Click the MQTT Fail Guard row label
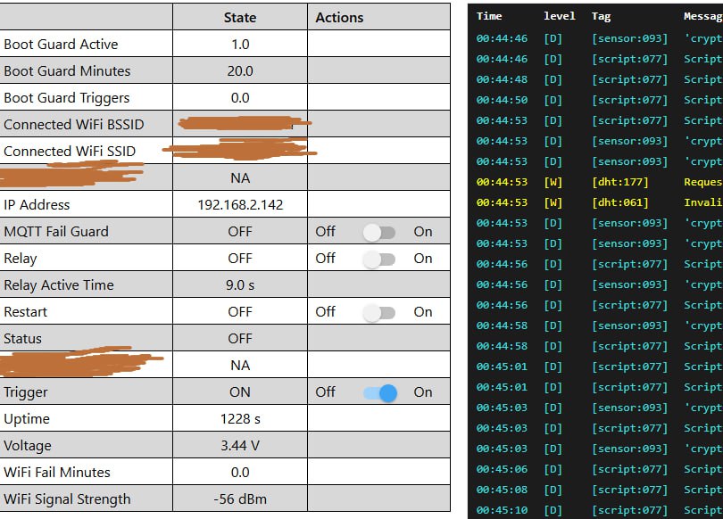The height and width of the screenshot is (519, 723). pyautogui.click(x=56, y=231)
